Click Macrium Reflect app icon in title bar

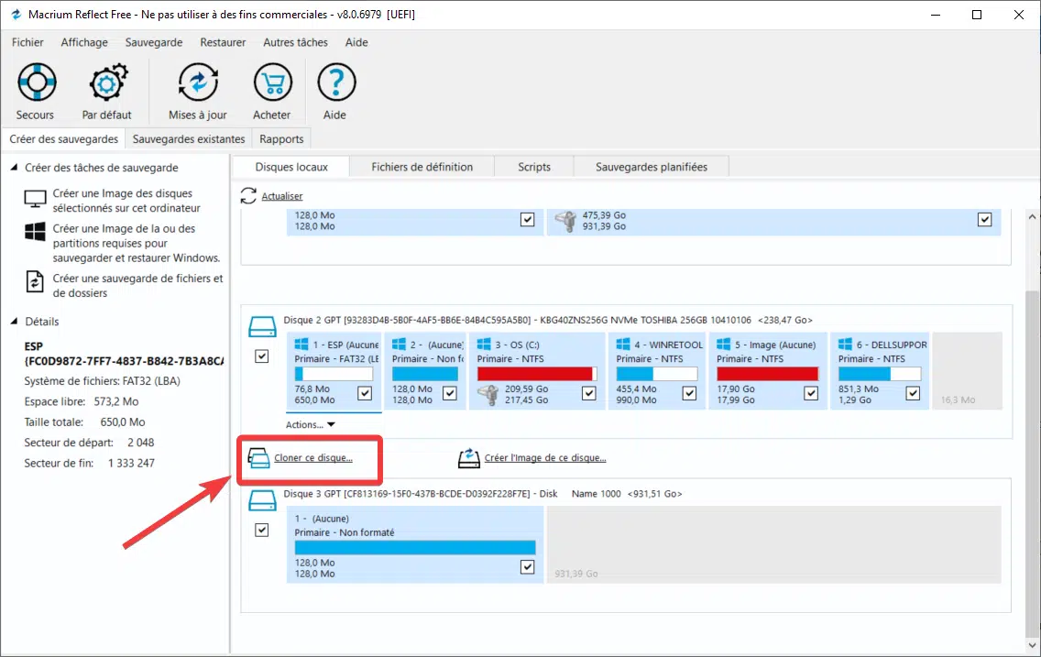pyautogui.click(x=16, y=14)
